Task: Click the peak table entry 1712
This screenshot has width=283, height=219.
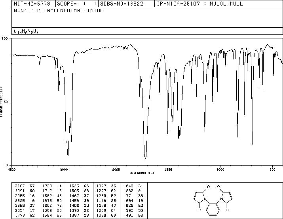Action: point(47,191)
